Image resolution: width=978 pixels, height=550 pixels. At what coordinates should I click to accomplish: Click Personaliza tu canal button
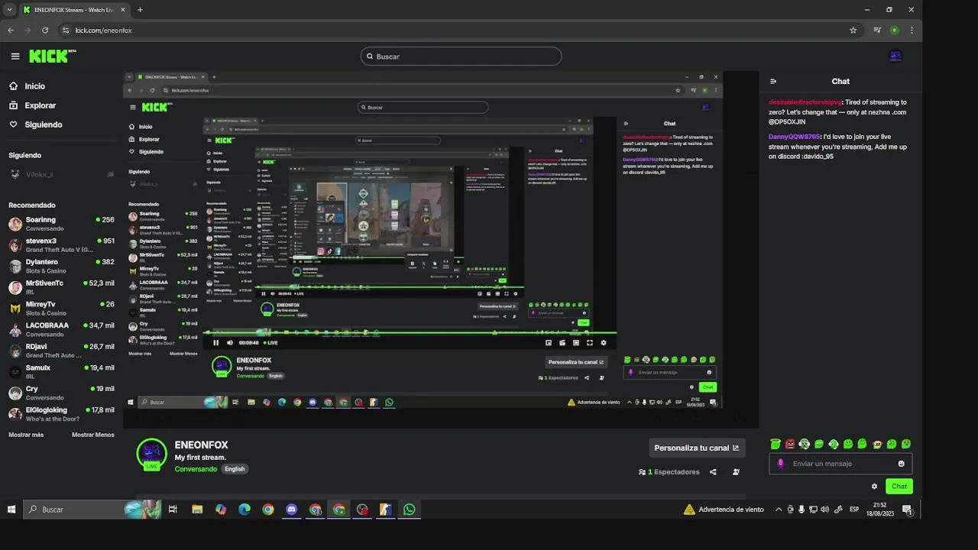coord(696,448)
